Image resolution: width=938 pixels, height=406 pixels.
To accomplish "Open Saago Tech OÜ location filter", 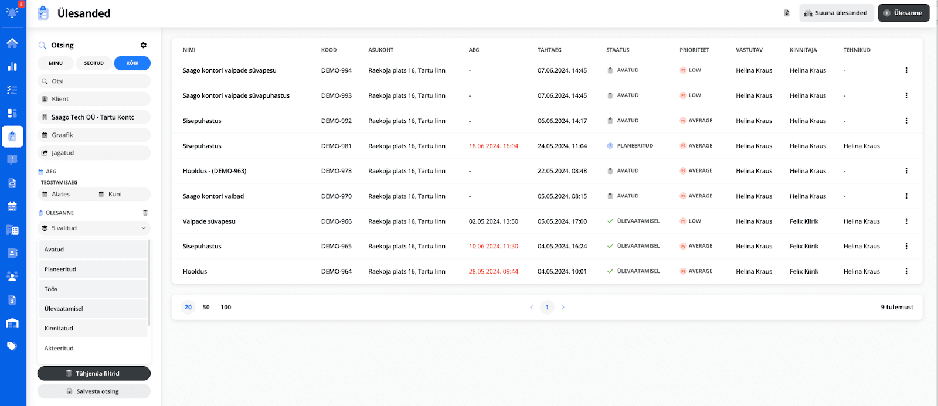I will [94, 117].
